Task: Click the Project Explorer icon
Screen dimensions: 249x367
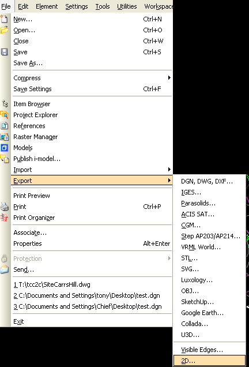Action: pyautogui.click(x=4, y=115)
